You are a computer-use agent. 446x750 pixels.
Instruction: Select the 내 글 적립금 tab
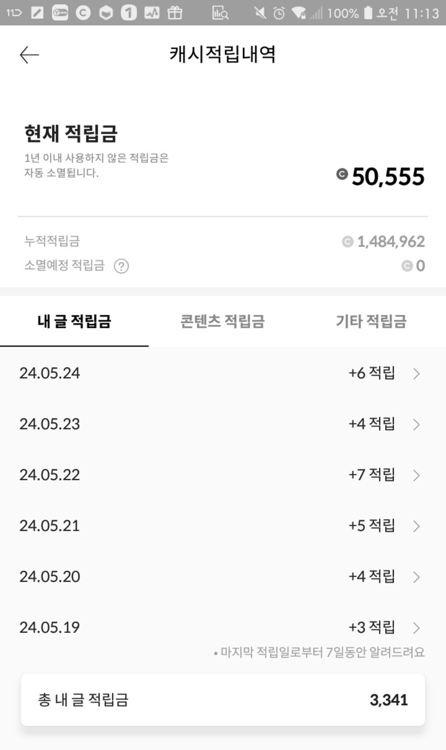[74, 322]
